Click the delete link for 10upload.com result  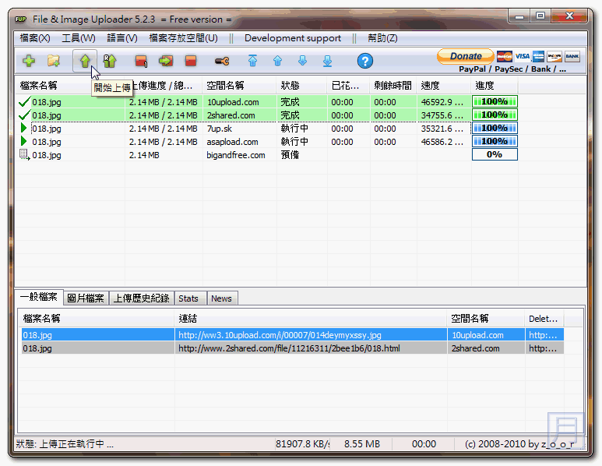[x=543, y=335]
